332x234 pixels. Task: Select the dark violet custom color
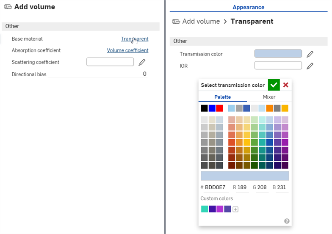click(212, 209)
